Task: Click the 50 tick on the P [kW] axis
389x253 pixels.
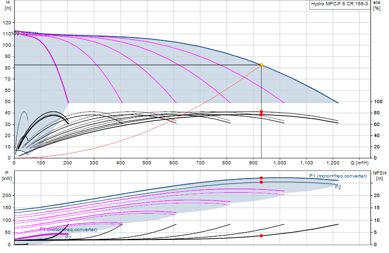Action: 8,233
